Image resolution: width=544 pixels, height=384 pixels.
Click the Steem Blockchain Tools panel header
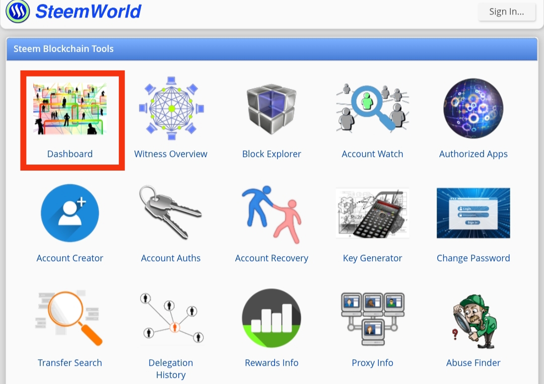pos(272,49)
